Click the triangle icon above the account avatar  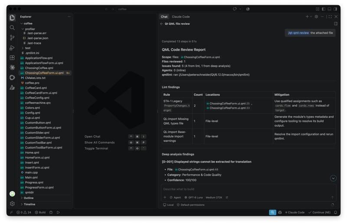12,88
